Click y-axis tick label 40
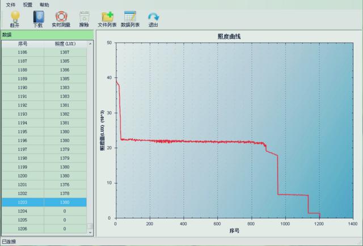The width and height of the screenshot is (363, 246). 109,78
